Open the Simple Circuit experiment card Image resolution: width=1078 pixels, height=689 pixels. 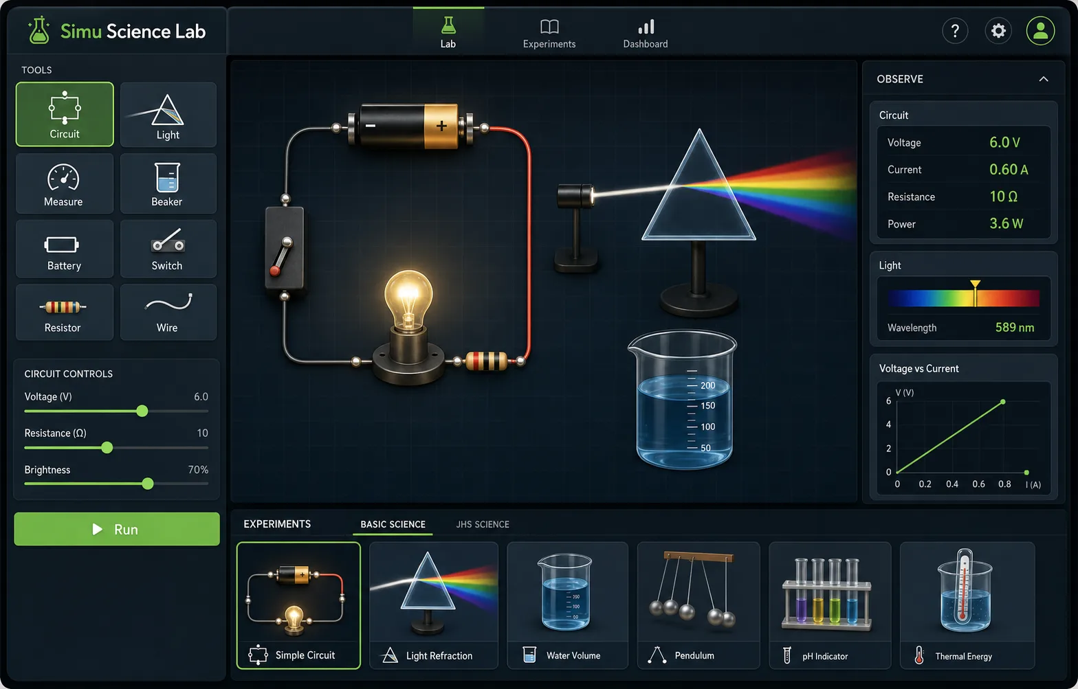[x=298, y=605]
